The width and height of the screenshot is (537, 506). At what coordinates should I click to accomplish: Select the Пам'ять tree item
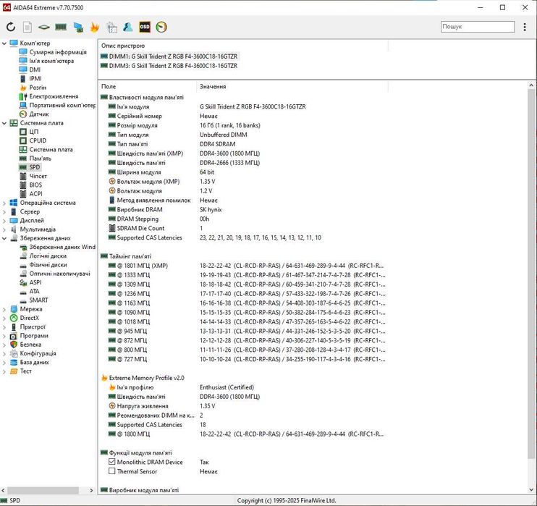(40, 159)
